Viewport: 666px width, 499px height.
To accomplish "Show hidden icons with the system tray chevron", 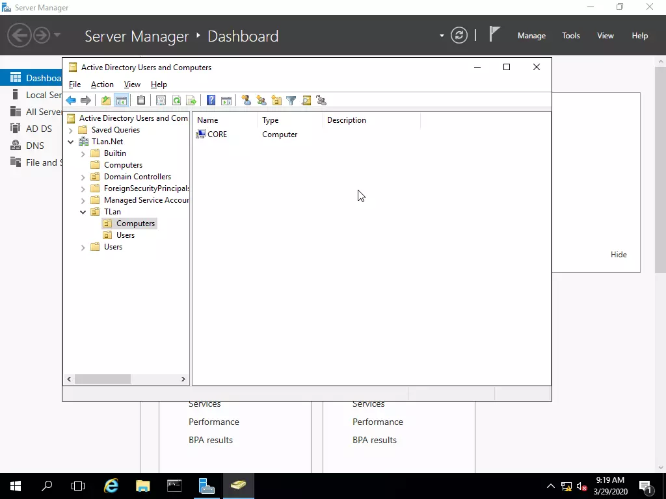I will tap(550, 486).
